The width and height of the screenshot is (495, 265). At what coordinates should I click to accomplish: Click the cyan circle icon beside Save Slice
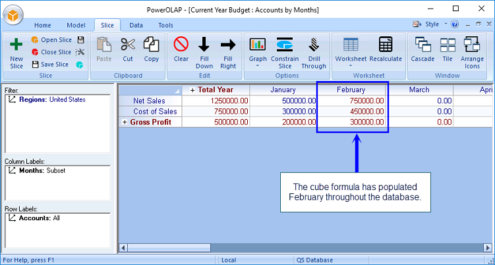[80, 64]
